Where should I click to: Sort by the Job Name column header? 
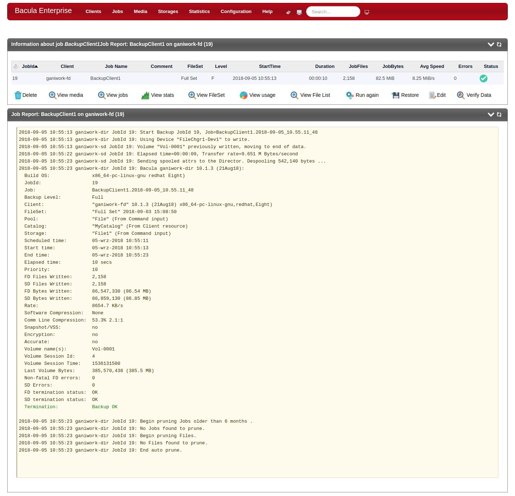pyautogui.click(x=116, y=66)
